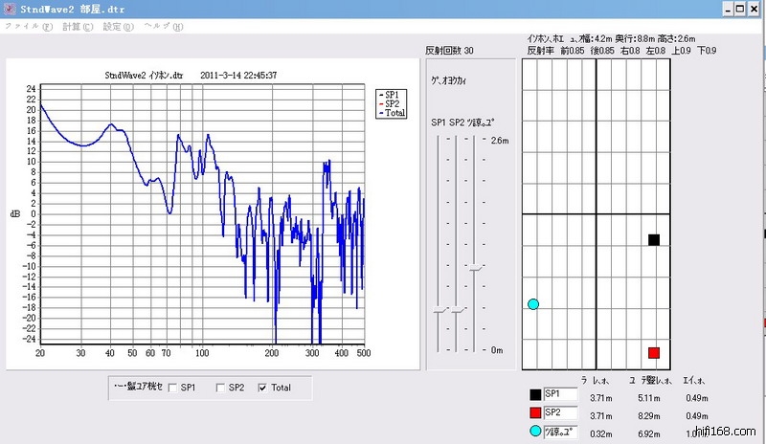Open the 設定 (Settings) menu
This screenshot has height=444, width=766.
tap(118, 26)
